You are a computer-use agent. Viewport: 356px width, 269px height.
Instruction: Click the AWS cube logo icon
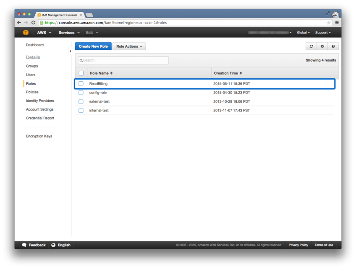(26, 32)
